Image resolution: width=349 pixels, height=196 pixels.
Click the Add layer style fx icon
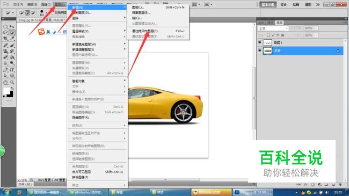[x=306, y=185]
